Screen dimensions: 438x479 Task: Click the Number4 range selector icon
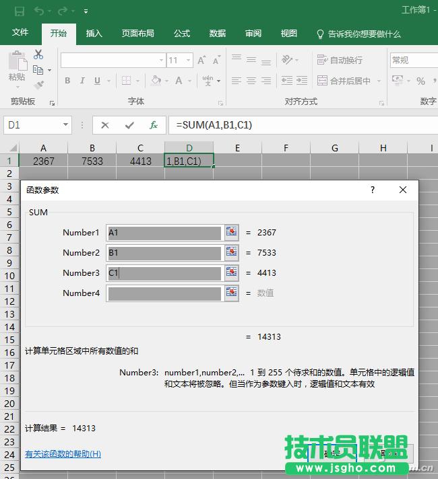(x=232, y=293)
